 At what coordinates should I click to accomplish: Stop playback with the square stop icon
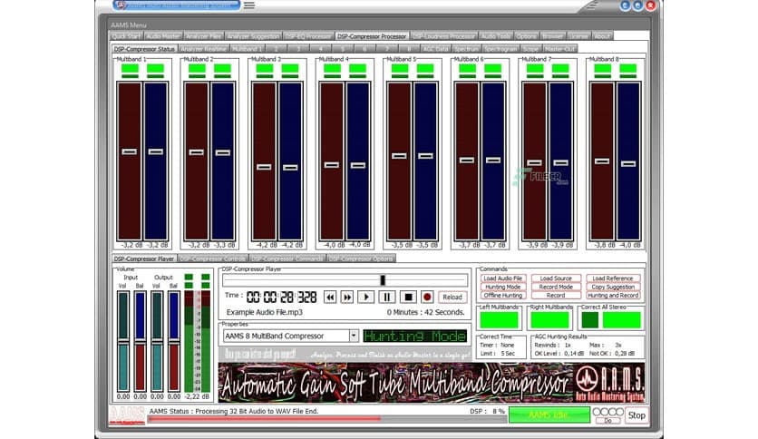pyautogui.click(x=408, y=297)
